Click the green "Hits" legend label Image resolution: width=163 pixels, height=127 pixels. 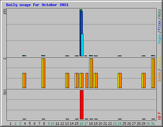coord(159,13)
